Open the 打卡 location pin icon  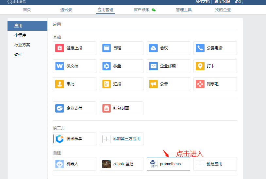(x=200, y=66)
